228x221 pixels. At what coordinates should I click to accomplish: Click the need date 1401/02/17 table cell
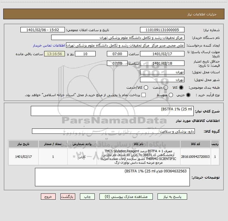click(23, 157)
